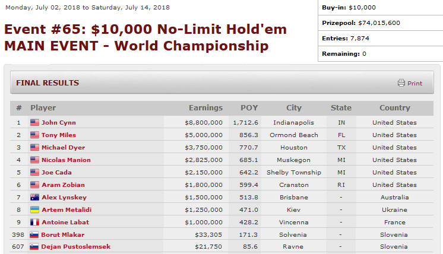Open Tony Miles' player profile
This screenshot has height=254, width=443.
[x=59, y=135]
